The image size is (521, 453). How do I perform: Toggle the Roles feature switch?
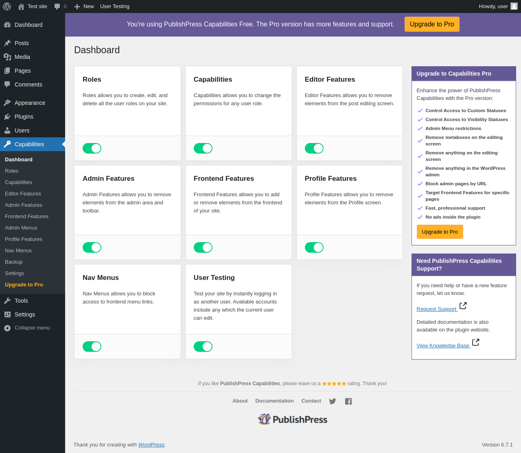tap(92, 148)
